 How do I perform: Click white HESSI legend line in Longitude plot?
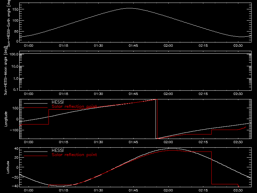pyautogui.click(x=36, y=103)
